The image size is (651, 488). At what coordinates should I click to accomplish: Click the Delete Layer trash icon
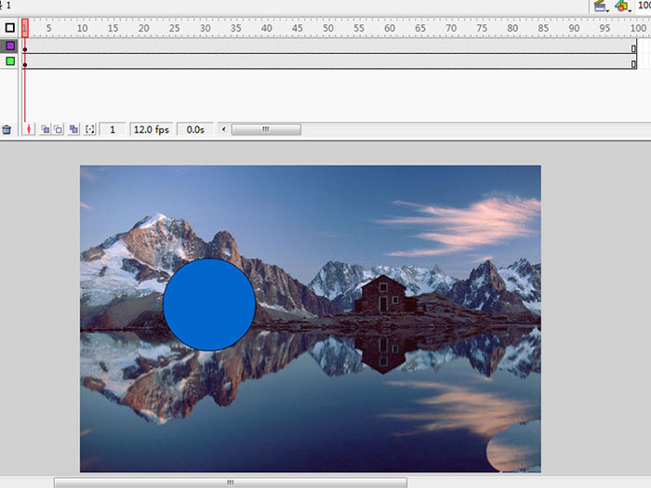point(7,130)
